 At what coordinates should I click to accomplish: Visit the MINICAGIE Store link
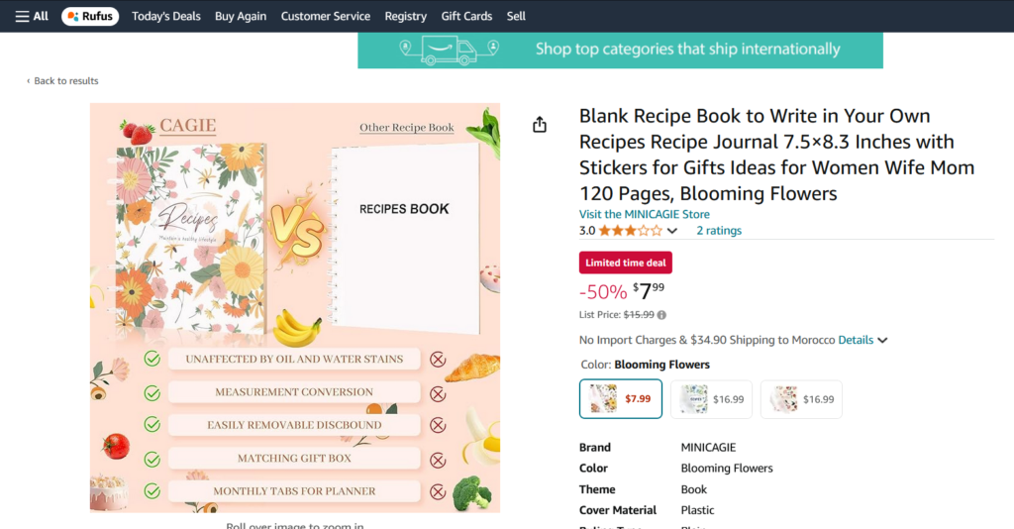(x=644, y=214)
